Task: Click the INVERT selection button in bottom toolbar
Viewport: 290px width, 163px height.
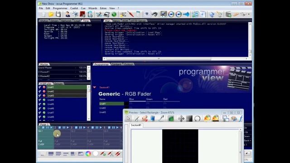Action: pyautogui.click(x=81, y=153)
